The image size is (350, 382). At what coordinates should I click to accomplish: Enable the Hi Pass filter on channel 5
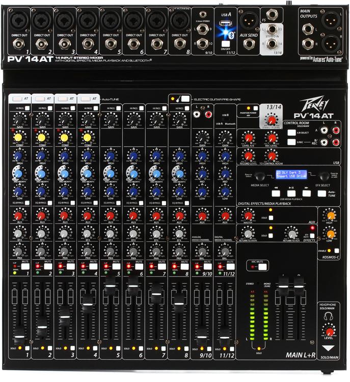click(118, 108)
